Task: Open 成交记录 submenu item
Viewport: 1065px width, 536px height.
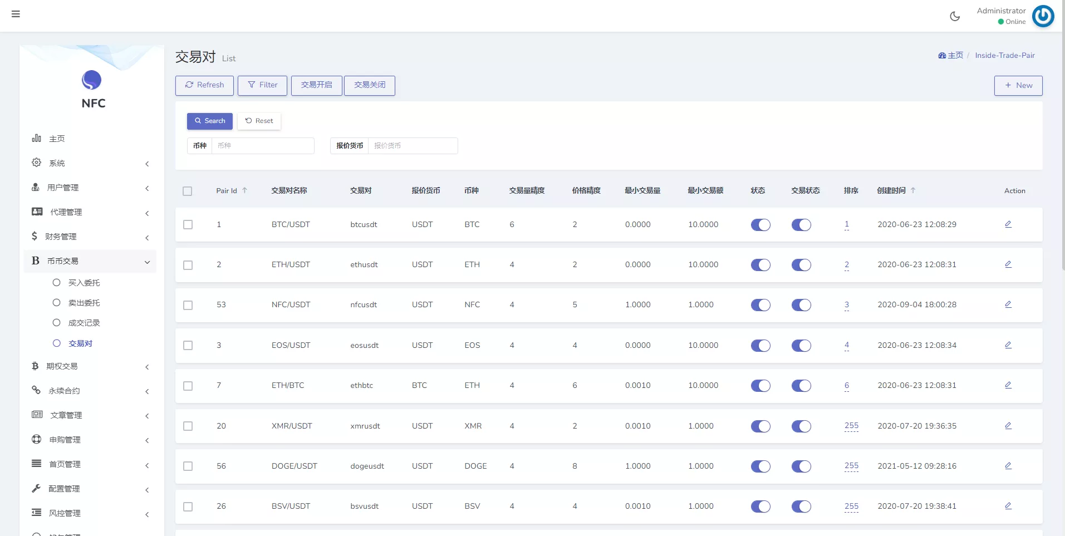Action: point(84,323)
